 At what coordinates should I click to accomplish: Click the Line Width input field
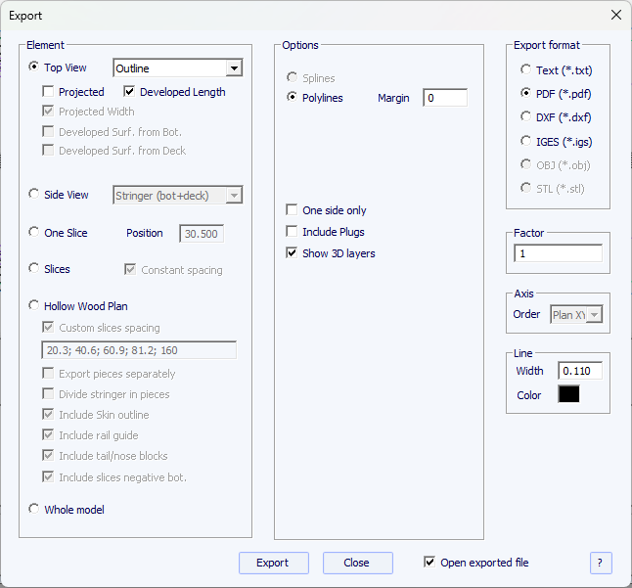coord(579,371)
